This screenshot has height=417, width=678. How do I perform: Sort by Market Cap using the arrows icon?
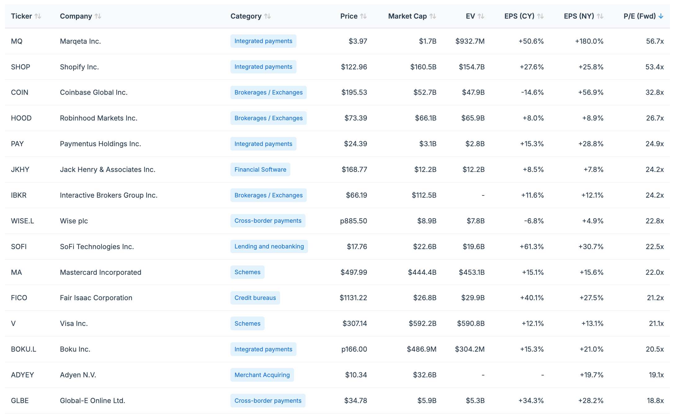point(433,16)
